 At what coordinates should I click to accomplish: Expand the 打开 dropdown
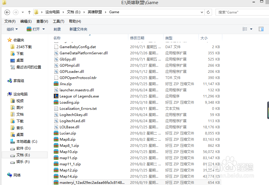[x=35, y=29]
